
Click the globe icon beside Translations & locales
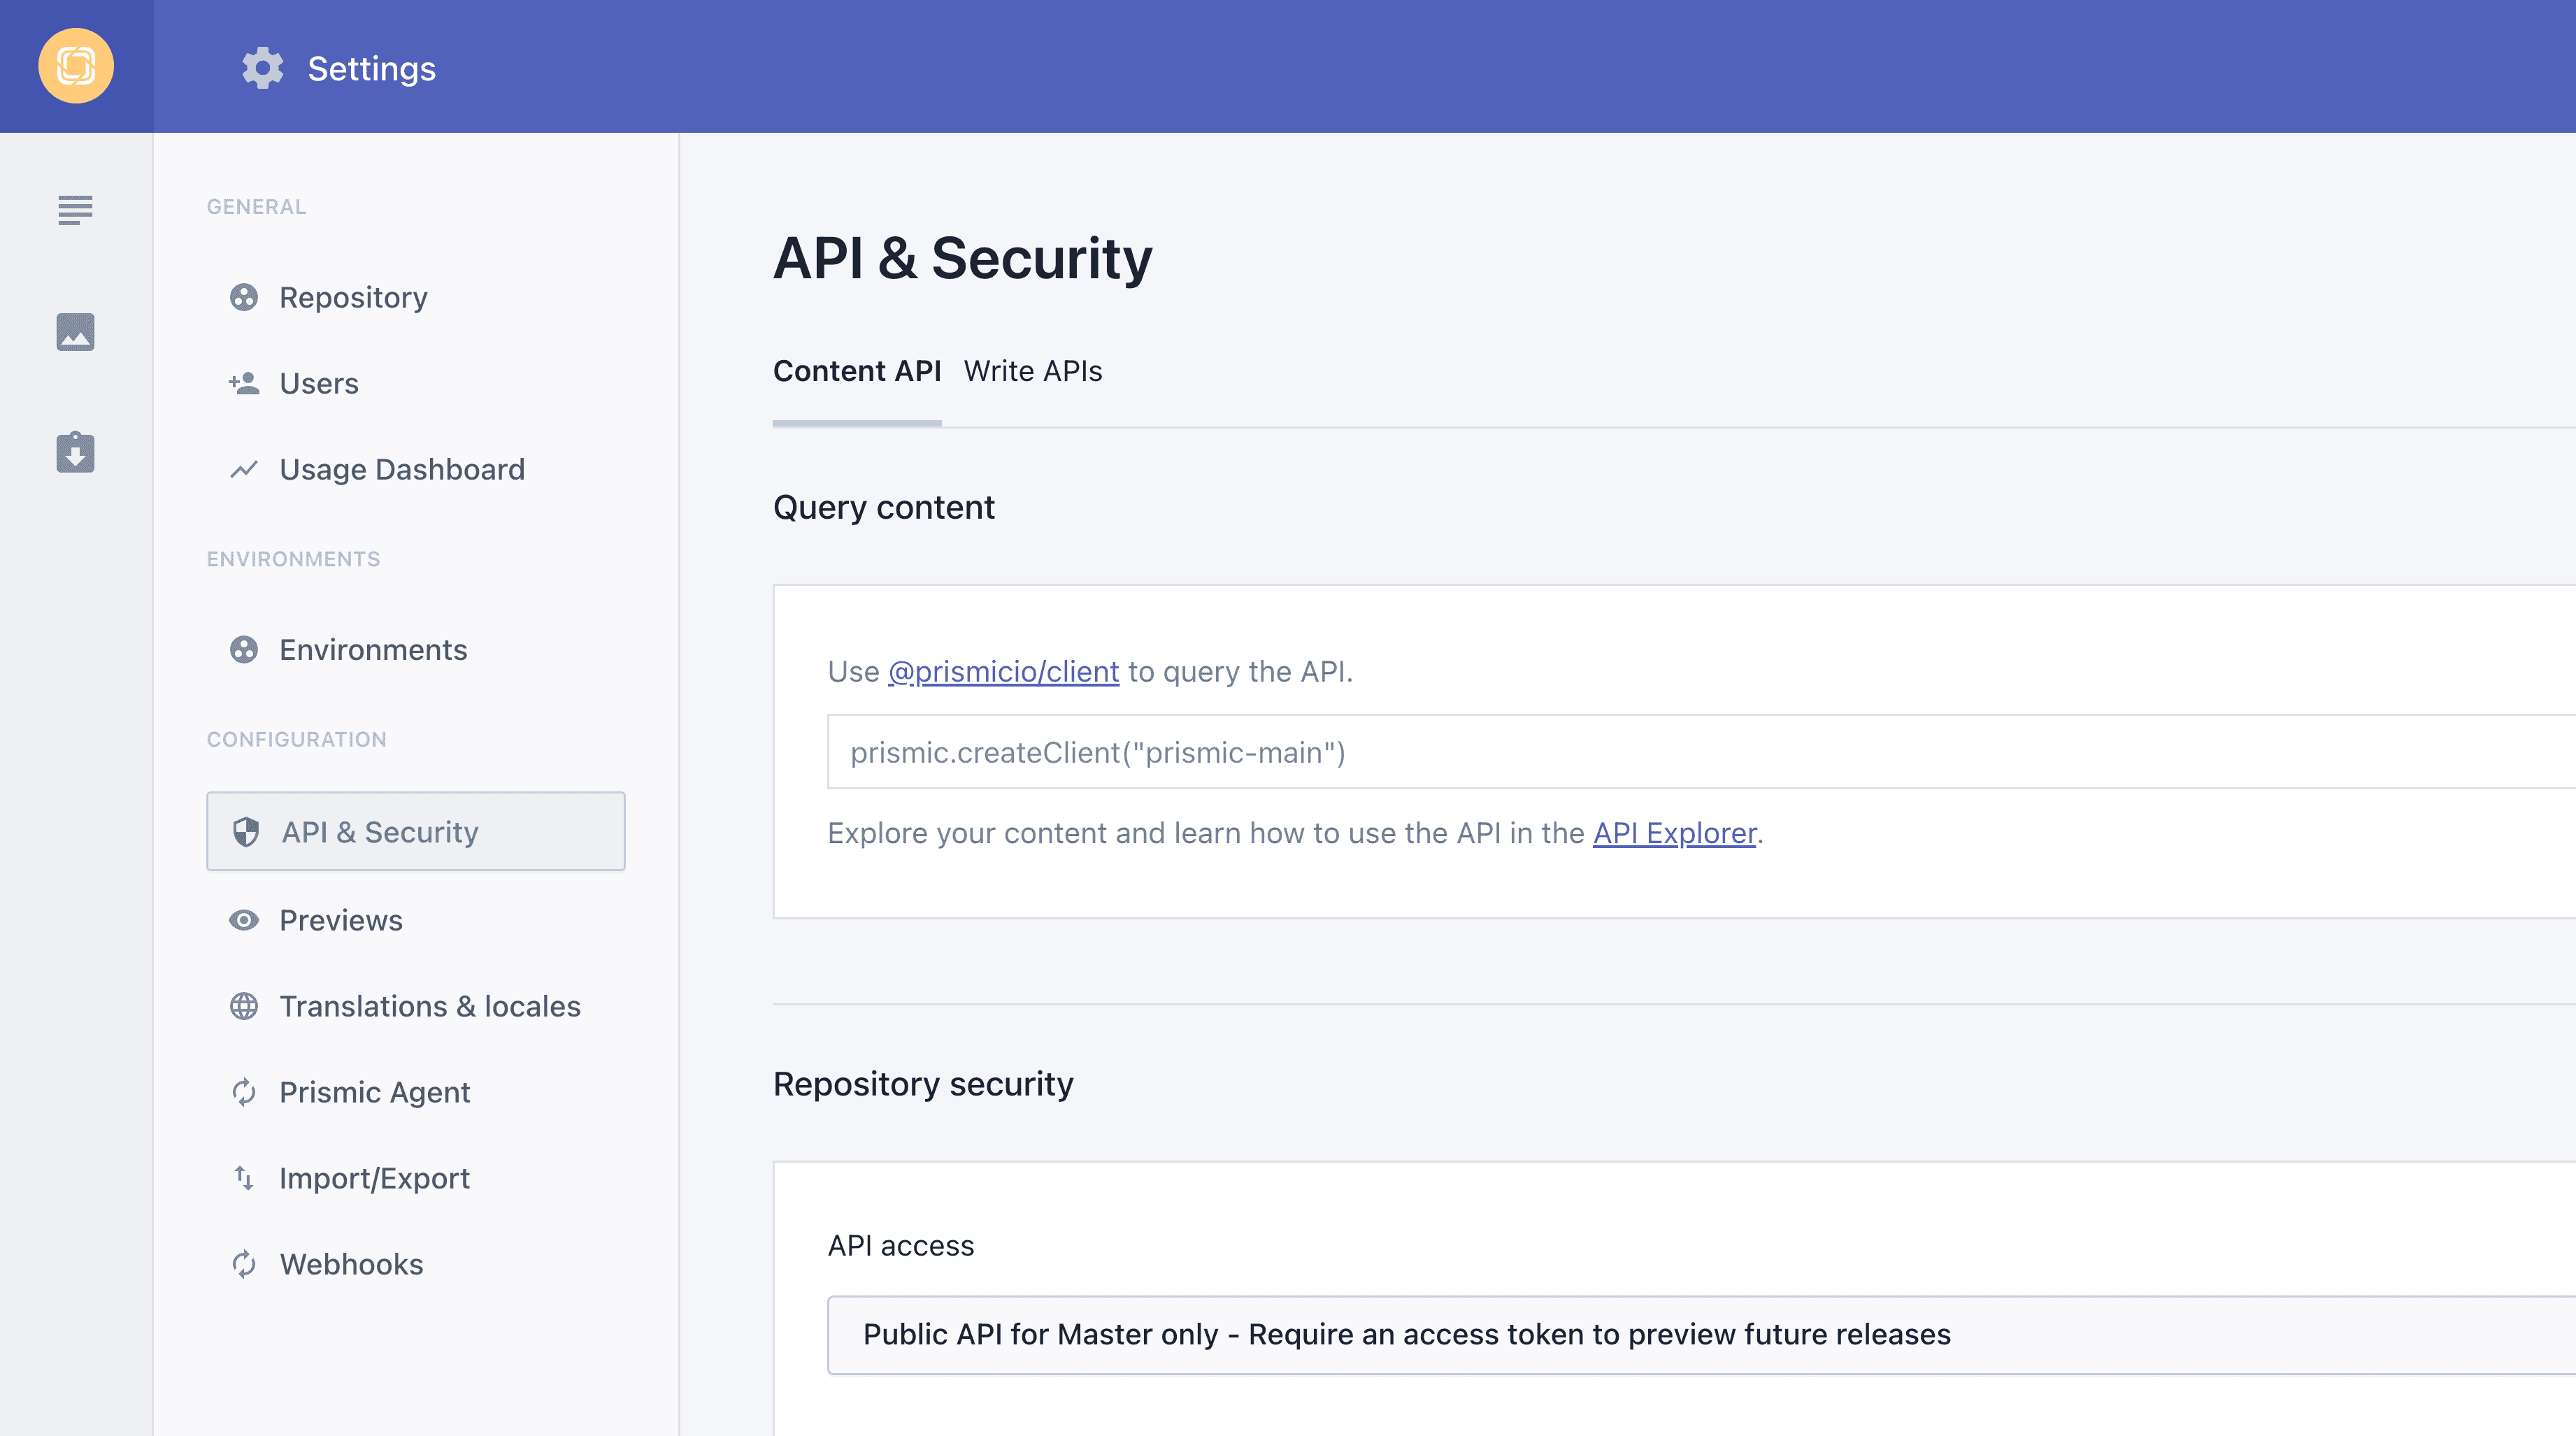pyautogui.click(x=245, y=1006)
